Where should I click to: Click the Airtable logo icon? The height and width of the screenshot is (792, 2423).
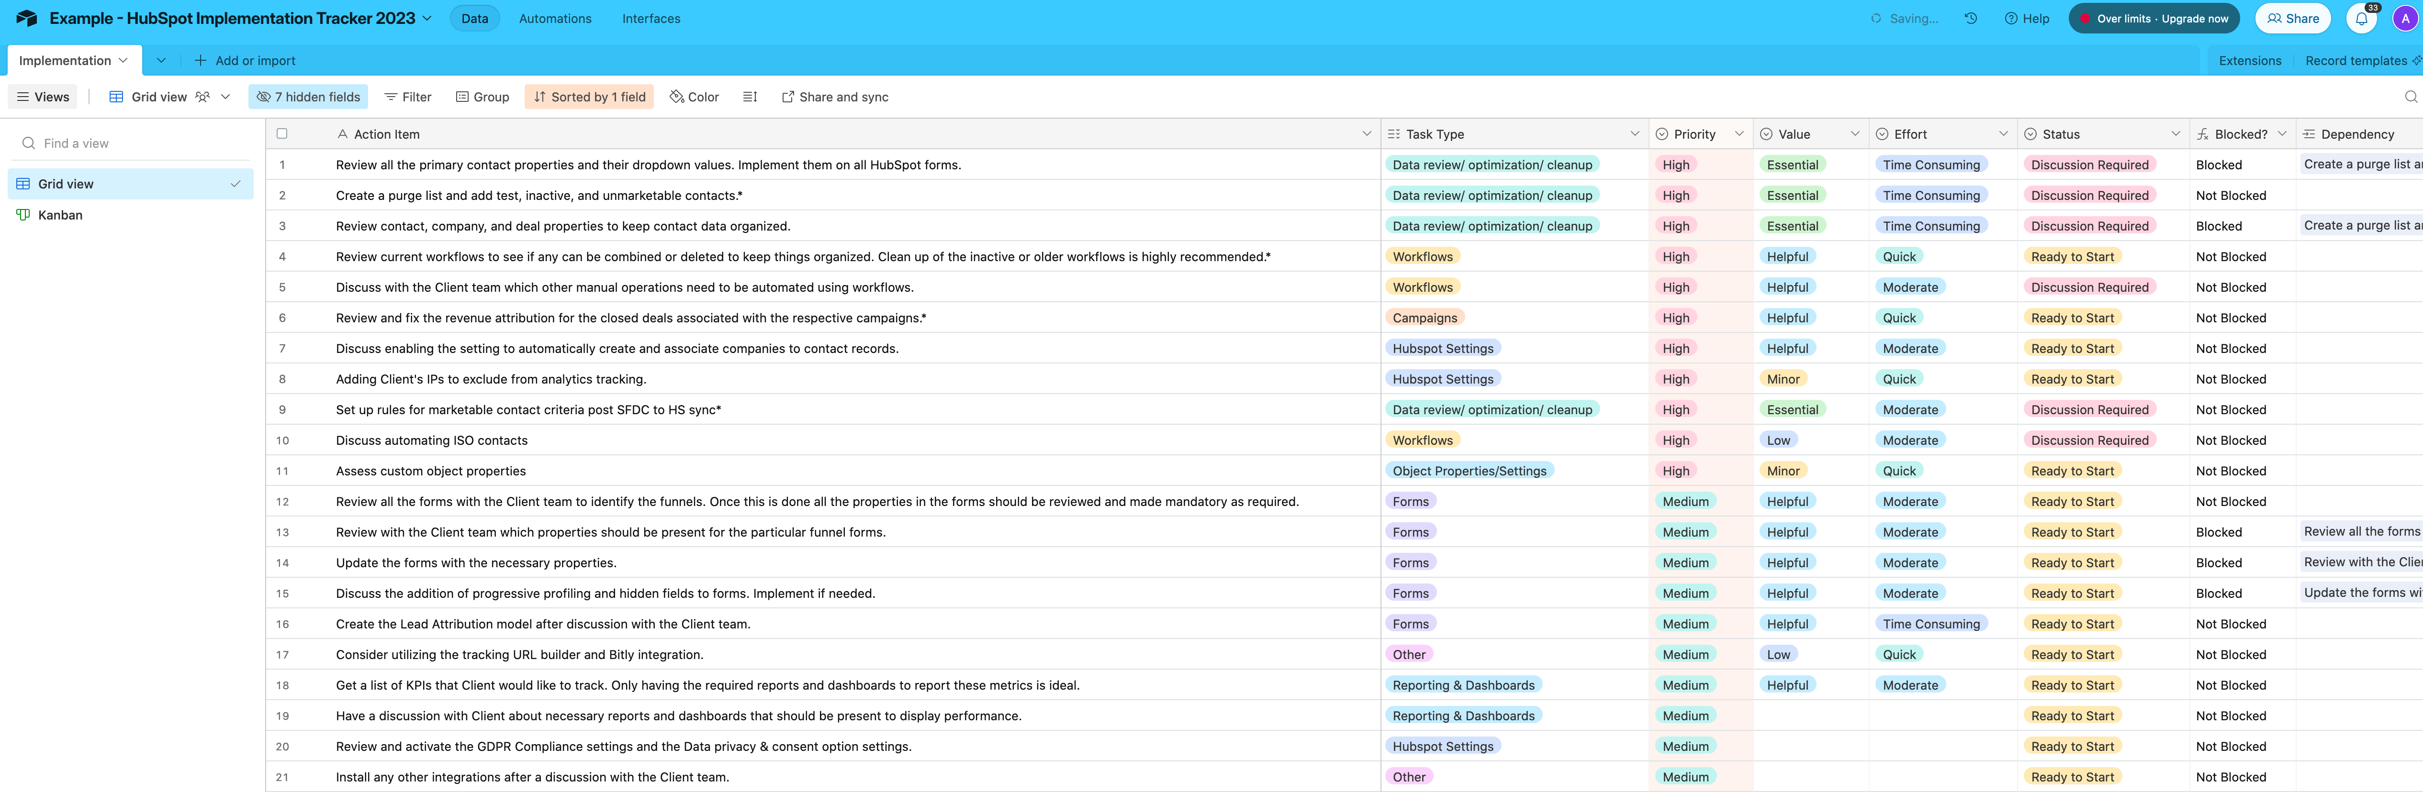click(x=26, y=19)
